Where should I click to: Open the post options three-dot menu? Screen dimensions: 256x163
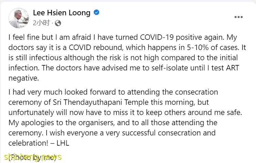238,17
